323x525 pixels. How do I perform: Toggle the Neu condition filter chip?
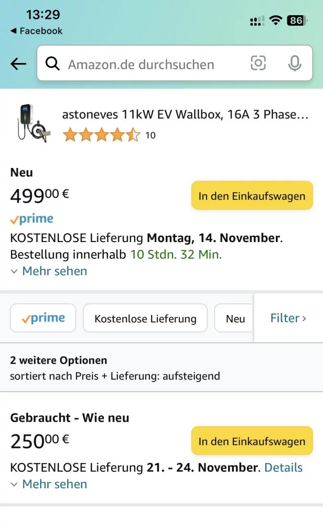click(x=235, y=319)
